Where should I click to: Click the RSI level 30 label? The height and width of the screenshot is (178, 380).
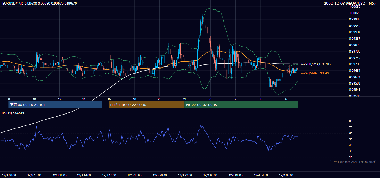[x=351, y=151]
